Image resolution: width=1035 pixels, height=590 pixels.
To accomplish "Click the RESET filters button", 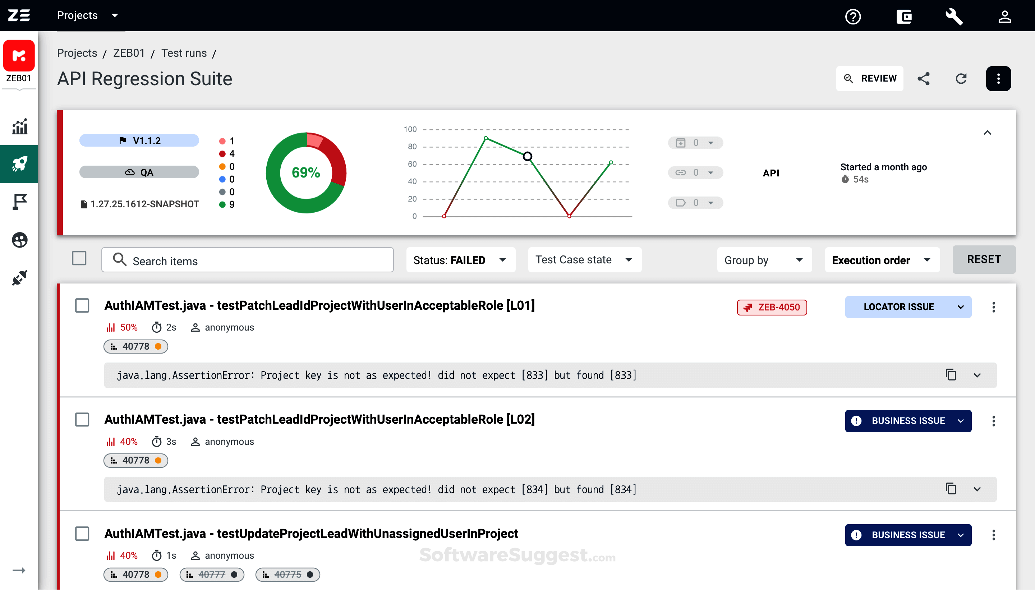I will [x=984, y=259].
